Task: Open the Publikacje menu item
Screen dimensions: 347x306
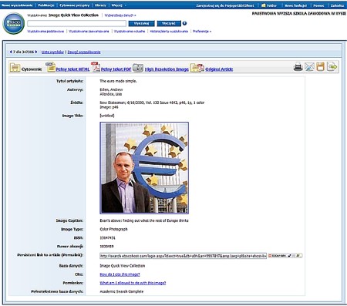Action: click(46, 5)
